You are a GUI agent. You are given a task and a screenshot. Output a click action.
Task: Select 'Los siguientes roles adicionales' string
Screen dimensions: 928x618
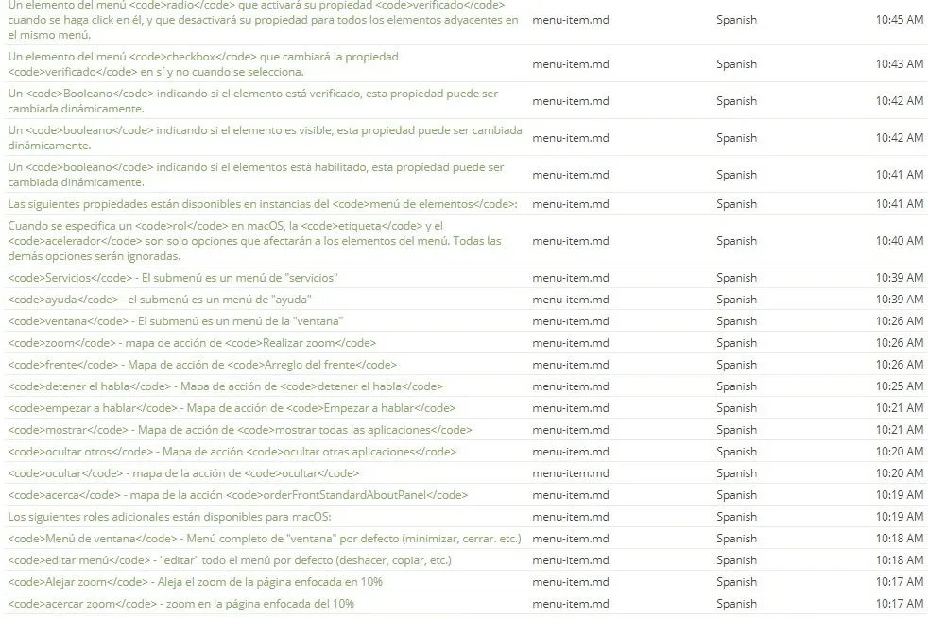169,517
